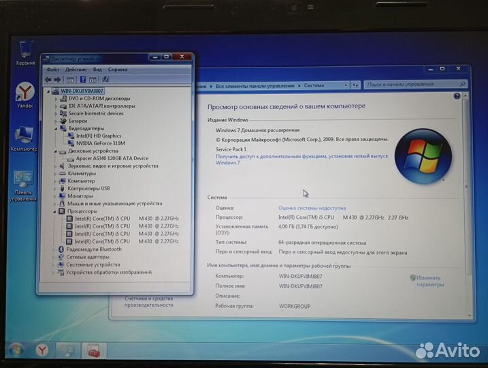Open the Корзина recycle bin desktop icon
This screenshot has width=488, height=368.
point(25,52)
